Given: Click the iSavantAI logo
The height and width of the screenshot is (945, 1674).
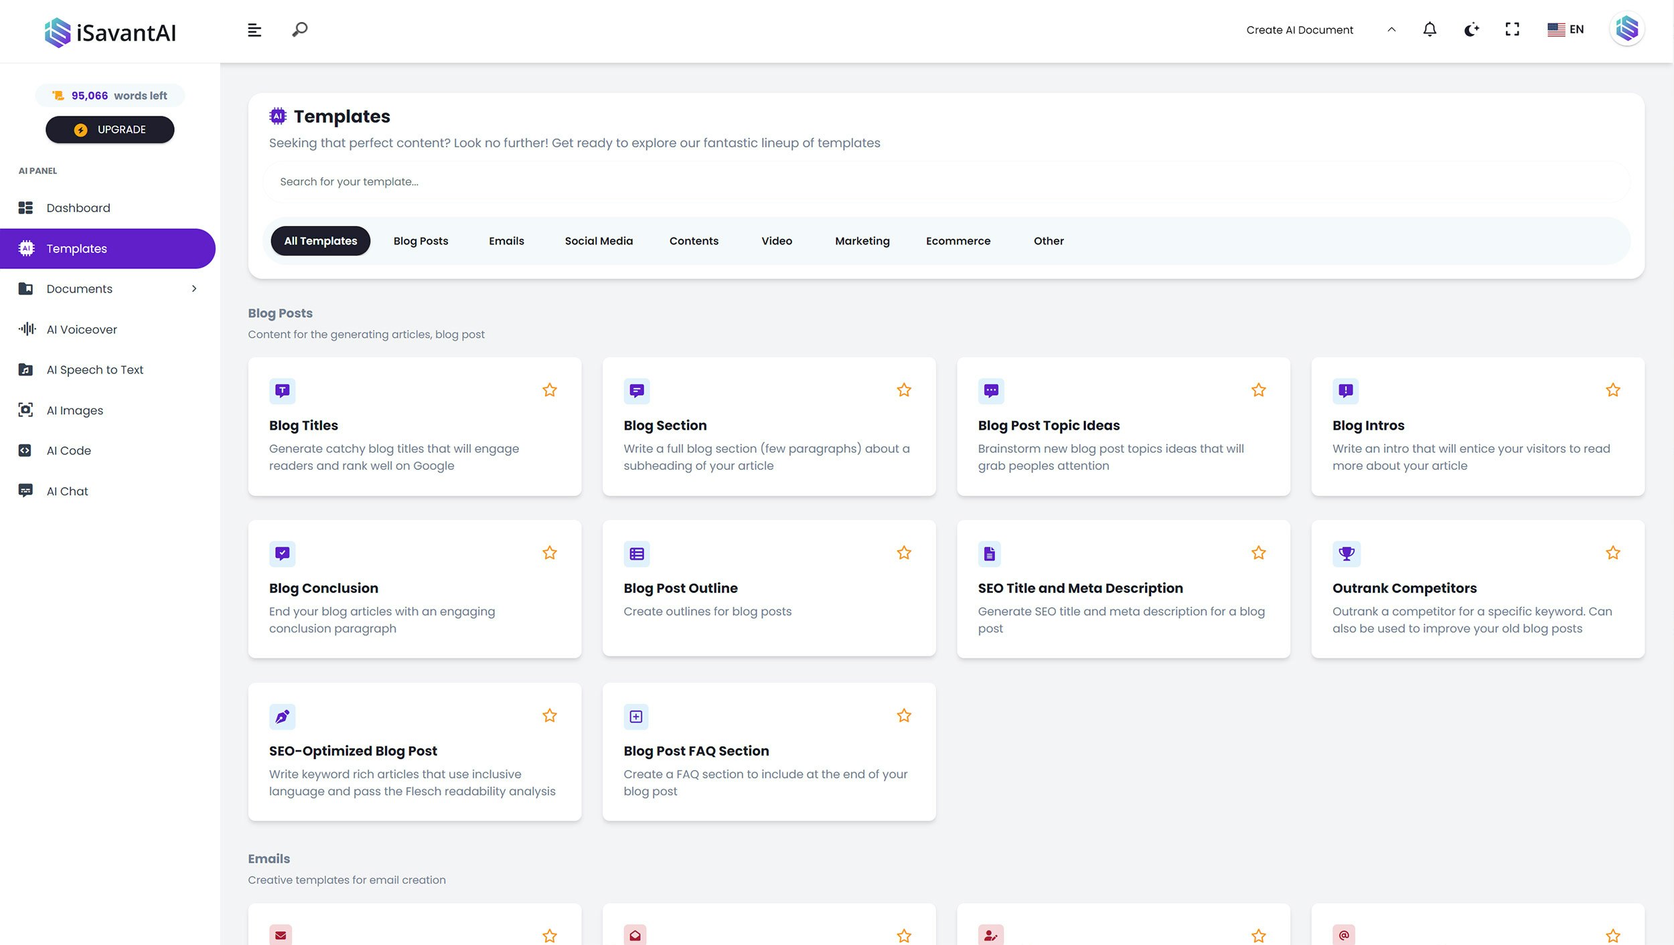Looking at the screenshot, I should [x=110, y=32].
